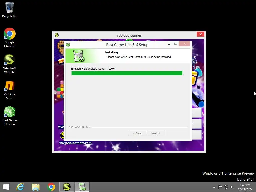
Task: Open the Action Center flag icon
Action: pyautogui.click(x=220, y=187)
